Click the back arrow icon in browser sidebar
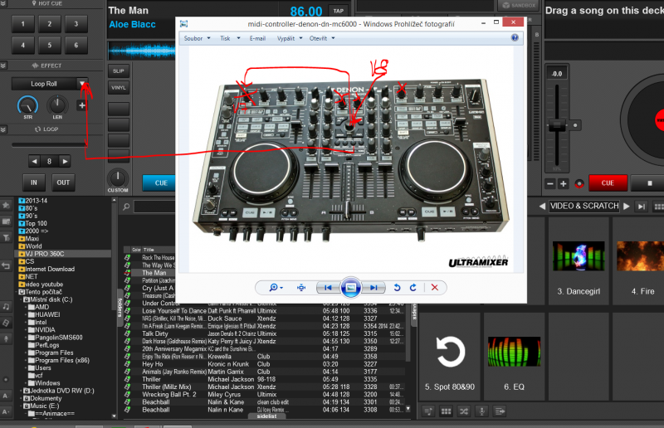Image resolution: width=664 pixels, height=428 pixels. 6,266
